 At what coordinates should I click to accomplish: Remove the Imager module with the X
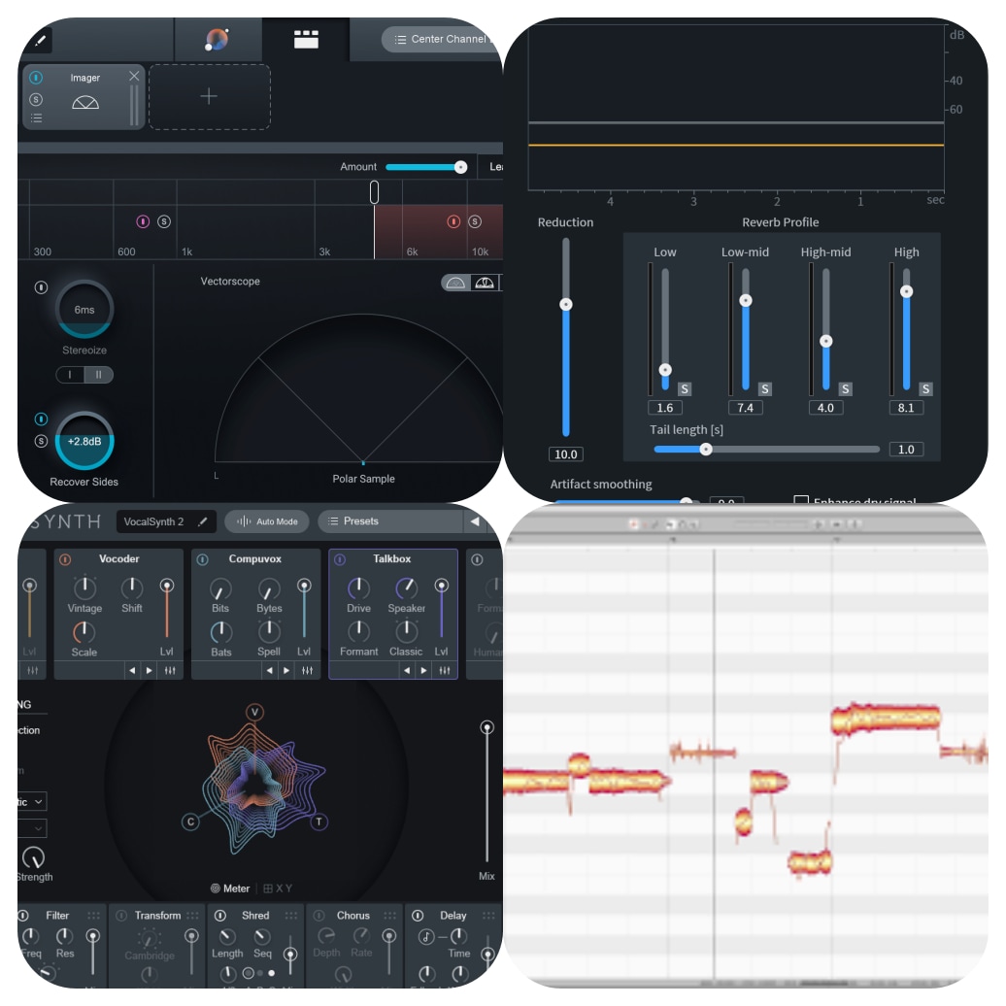coord(133,76)
